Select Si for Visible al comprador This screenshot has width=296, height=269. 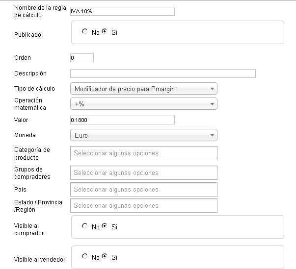pos(105,226)
